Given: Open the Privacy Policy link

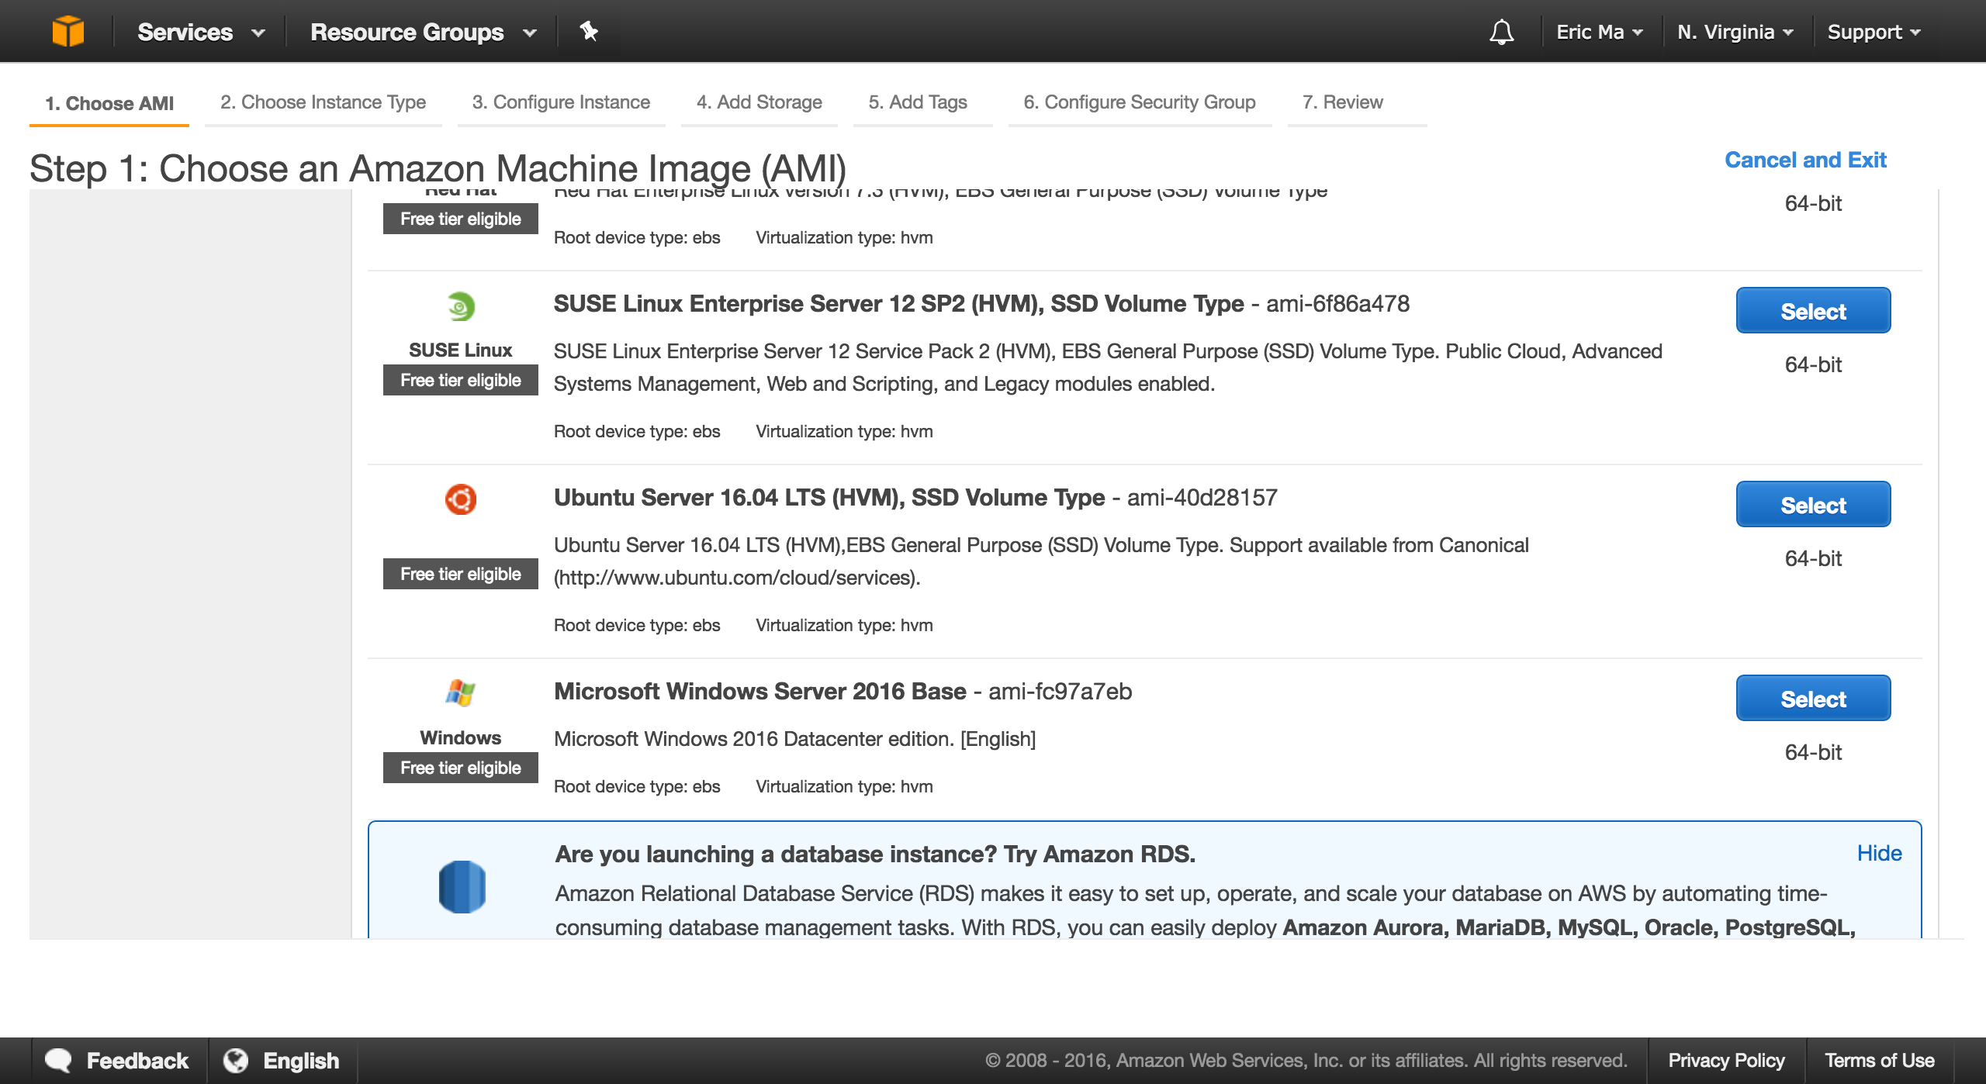Looking at the screenshot, I should 1726,1060.
